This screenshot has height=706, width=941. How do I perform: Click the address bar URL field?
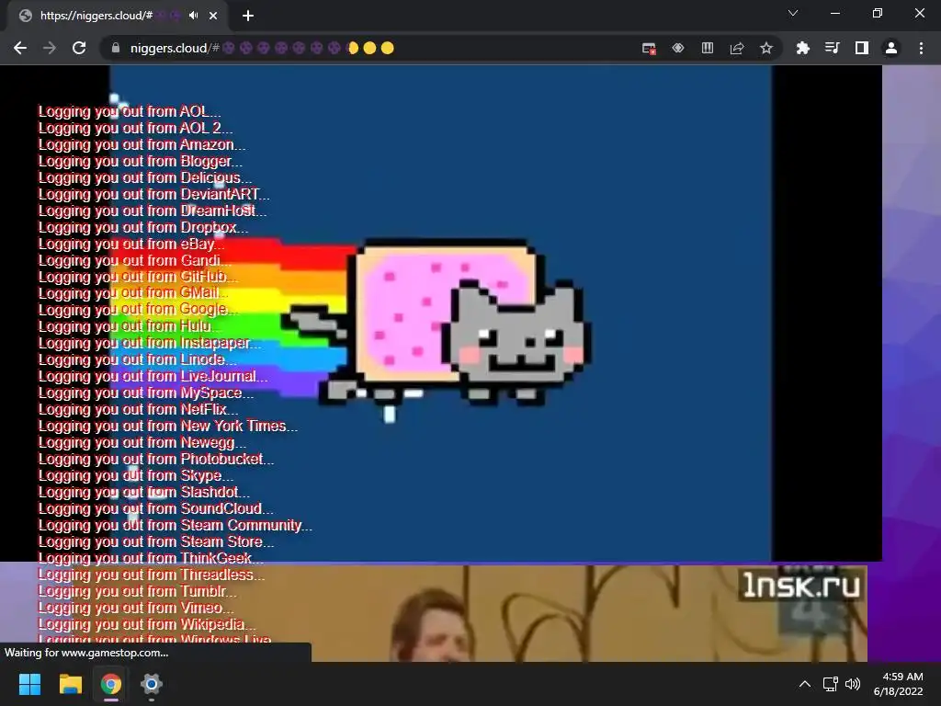pyautogui.click(x=372, y=48)
